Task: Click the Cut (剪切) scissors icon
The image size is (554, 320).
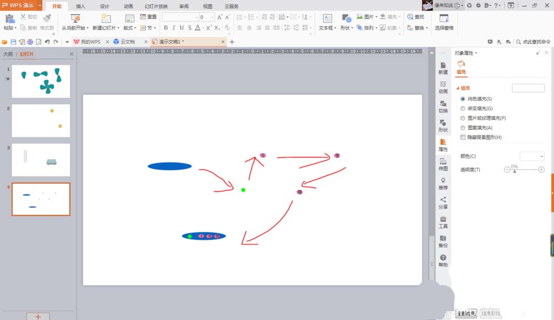Action: 23,17
